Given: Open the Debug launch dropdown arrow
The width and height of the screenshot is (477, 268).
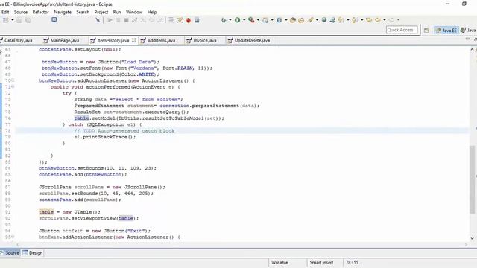Looking at the screenshot, I should click(230, 20).
